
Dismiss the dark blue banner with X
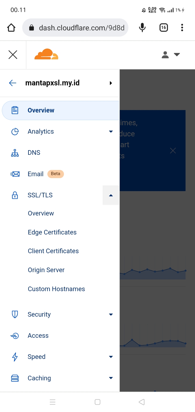pyautogui.click(x=173, y=151)
